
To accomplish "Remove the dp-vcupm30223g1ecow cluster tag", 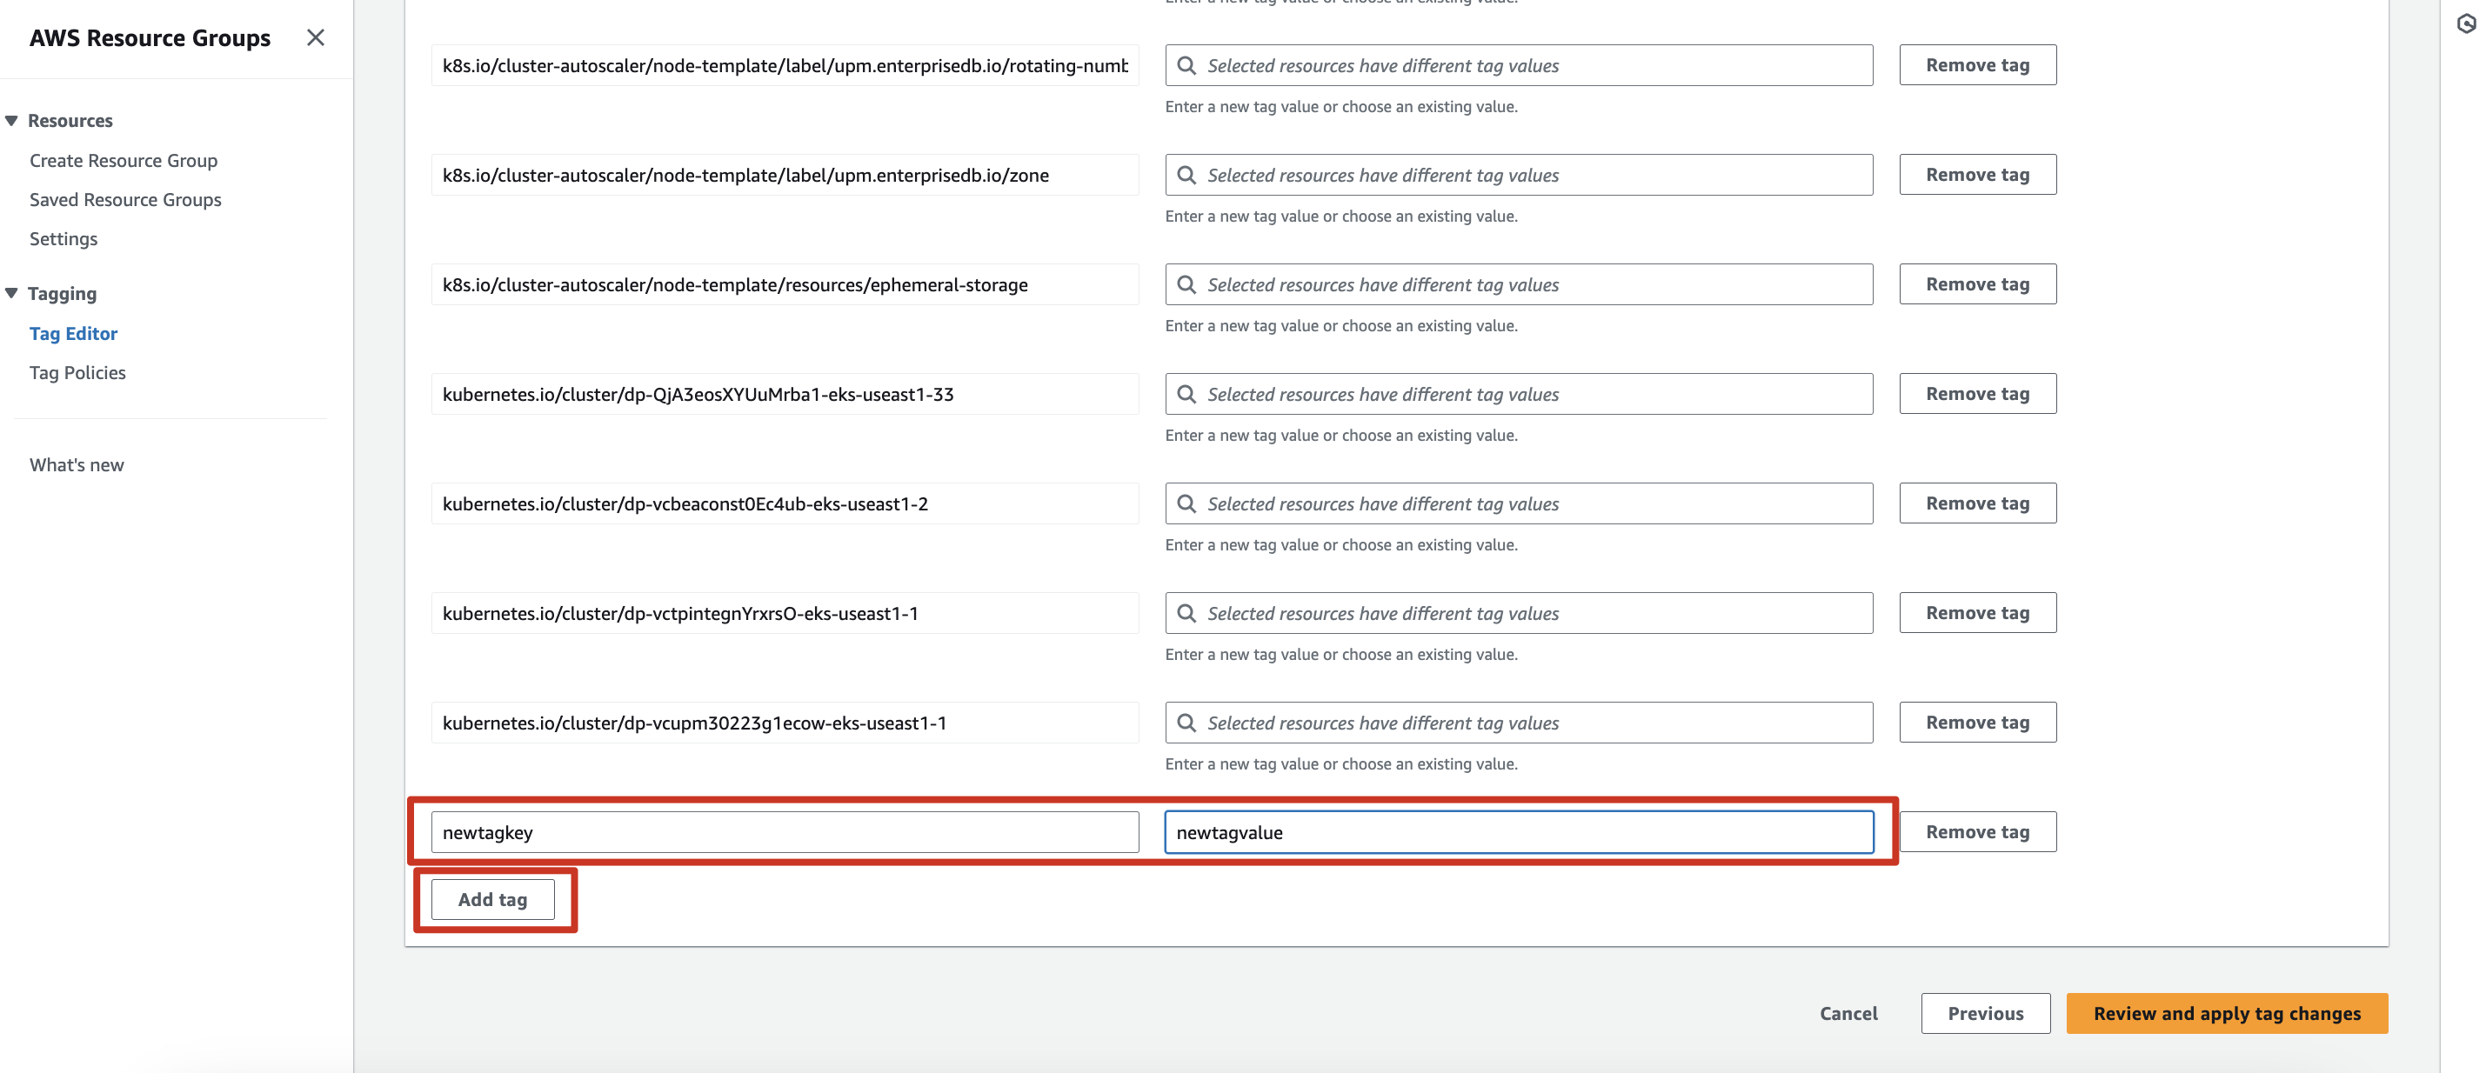I will 1977,722.
